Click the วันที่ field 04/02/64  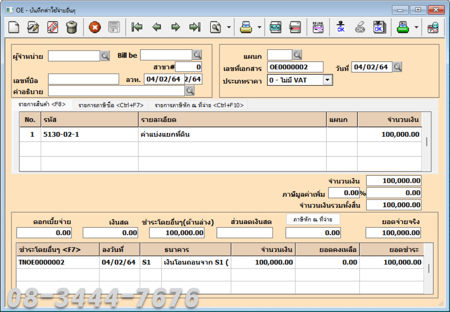[x=372, y=67]
